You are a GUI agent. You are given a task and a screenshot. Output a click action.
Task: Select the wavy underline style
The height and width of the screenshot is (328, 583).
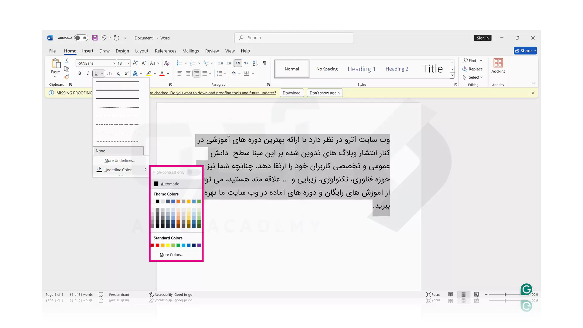pyautogui.click(x=117, y=142)
